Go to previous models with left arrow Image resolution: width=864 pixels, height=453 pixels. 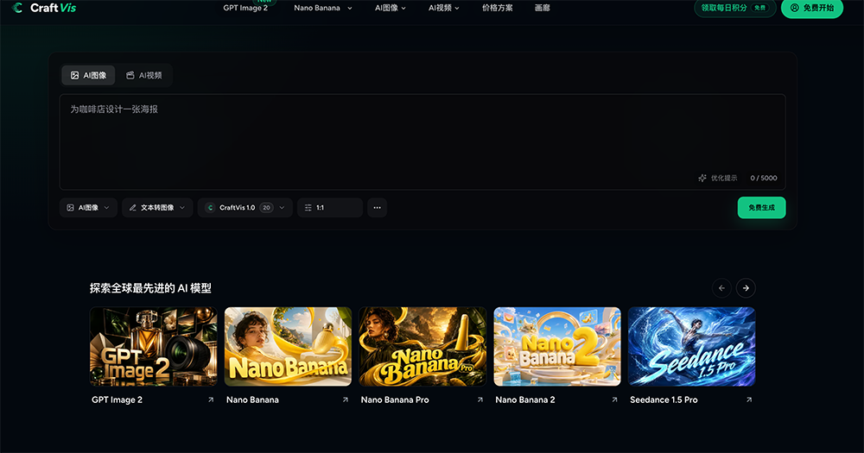click(721, 288)
